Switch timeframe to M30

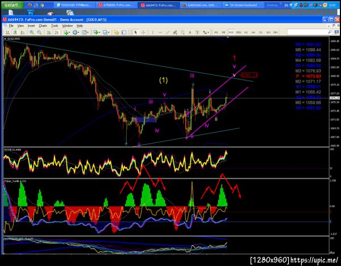(239, 32)
